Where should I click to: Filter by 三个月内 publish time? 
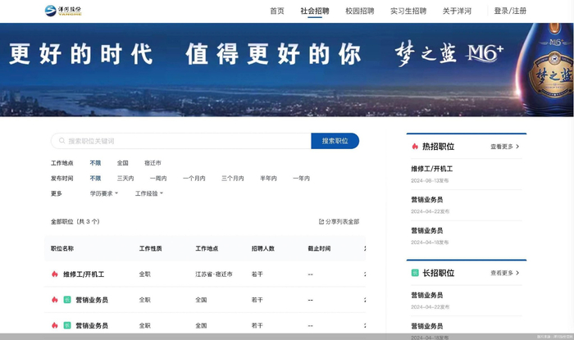(232, 179)
